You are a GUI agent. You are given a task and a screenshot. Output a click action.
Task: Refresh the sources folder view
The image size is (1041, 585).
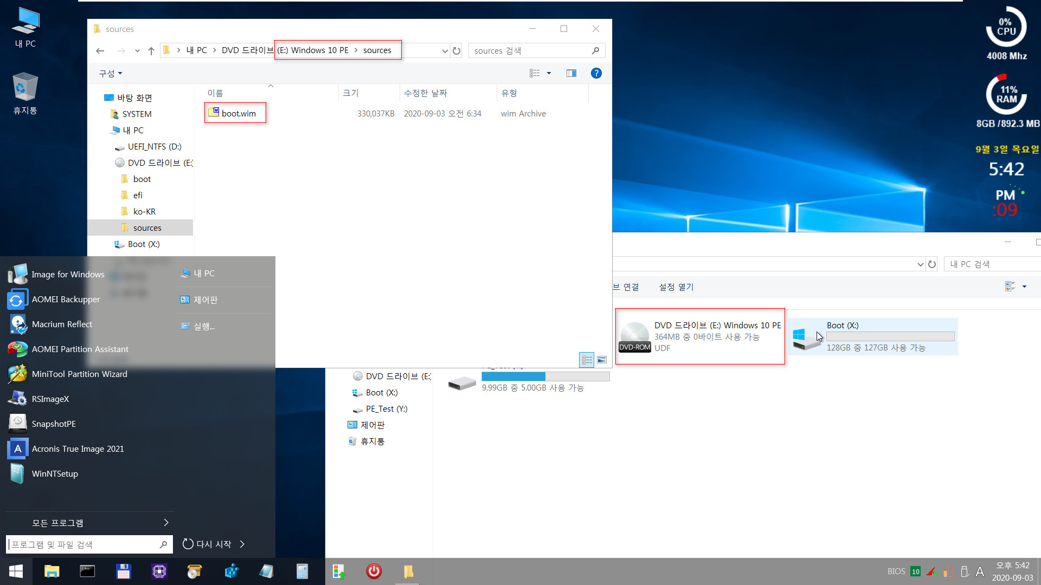[x=457, y=50]
